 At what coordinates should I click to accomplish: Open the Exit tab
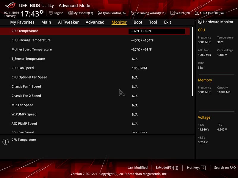167,22
